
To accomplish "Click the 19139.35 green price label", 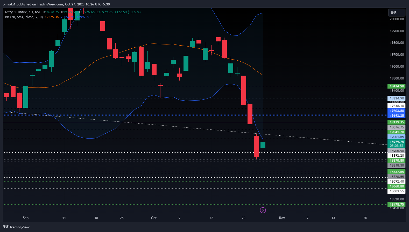I will pos(397,122).
